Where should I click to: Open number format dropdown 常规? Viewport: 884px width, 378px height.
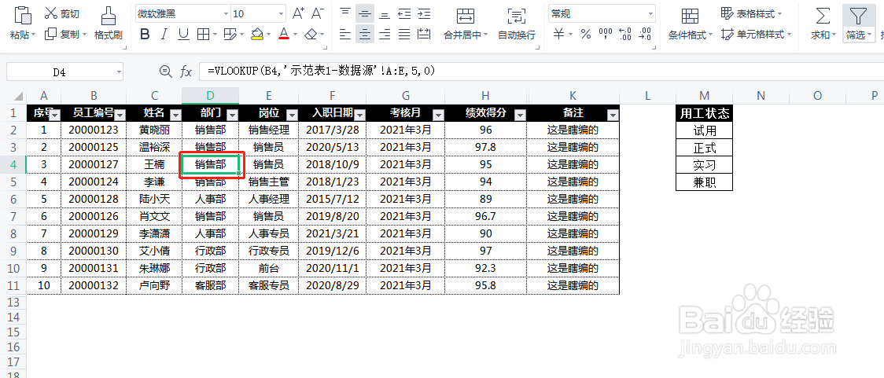pos(651,13)
